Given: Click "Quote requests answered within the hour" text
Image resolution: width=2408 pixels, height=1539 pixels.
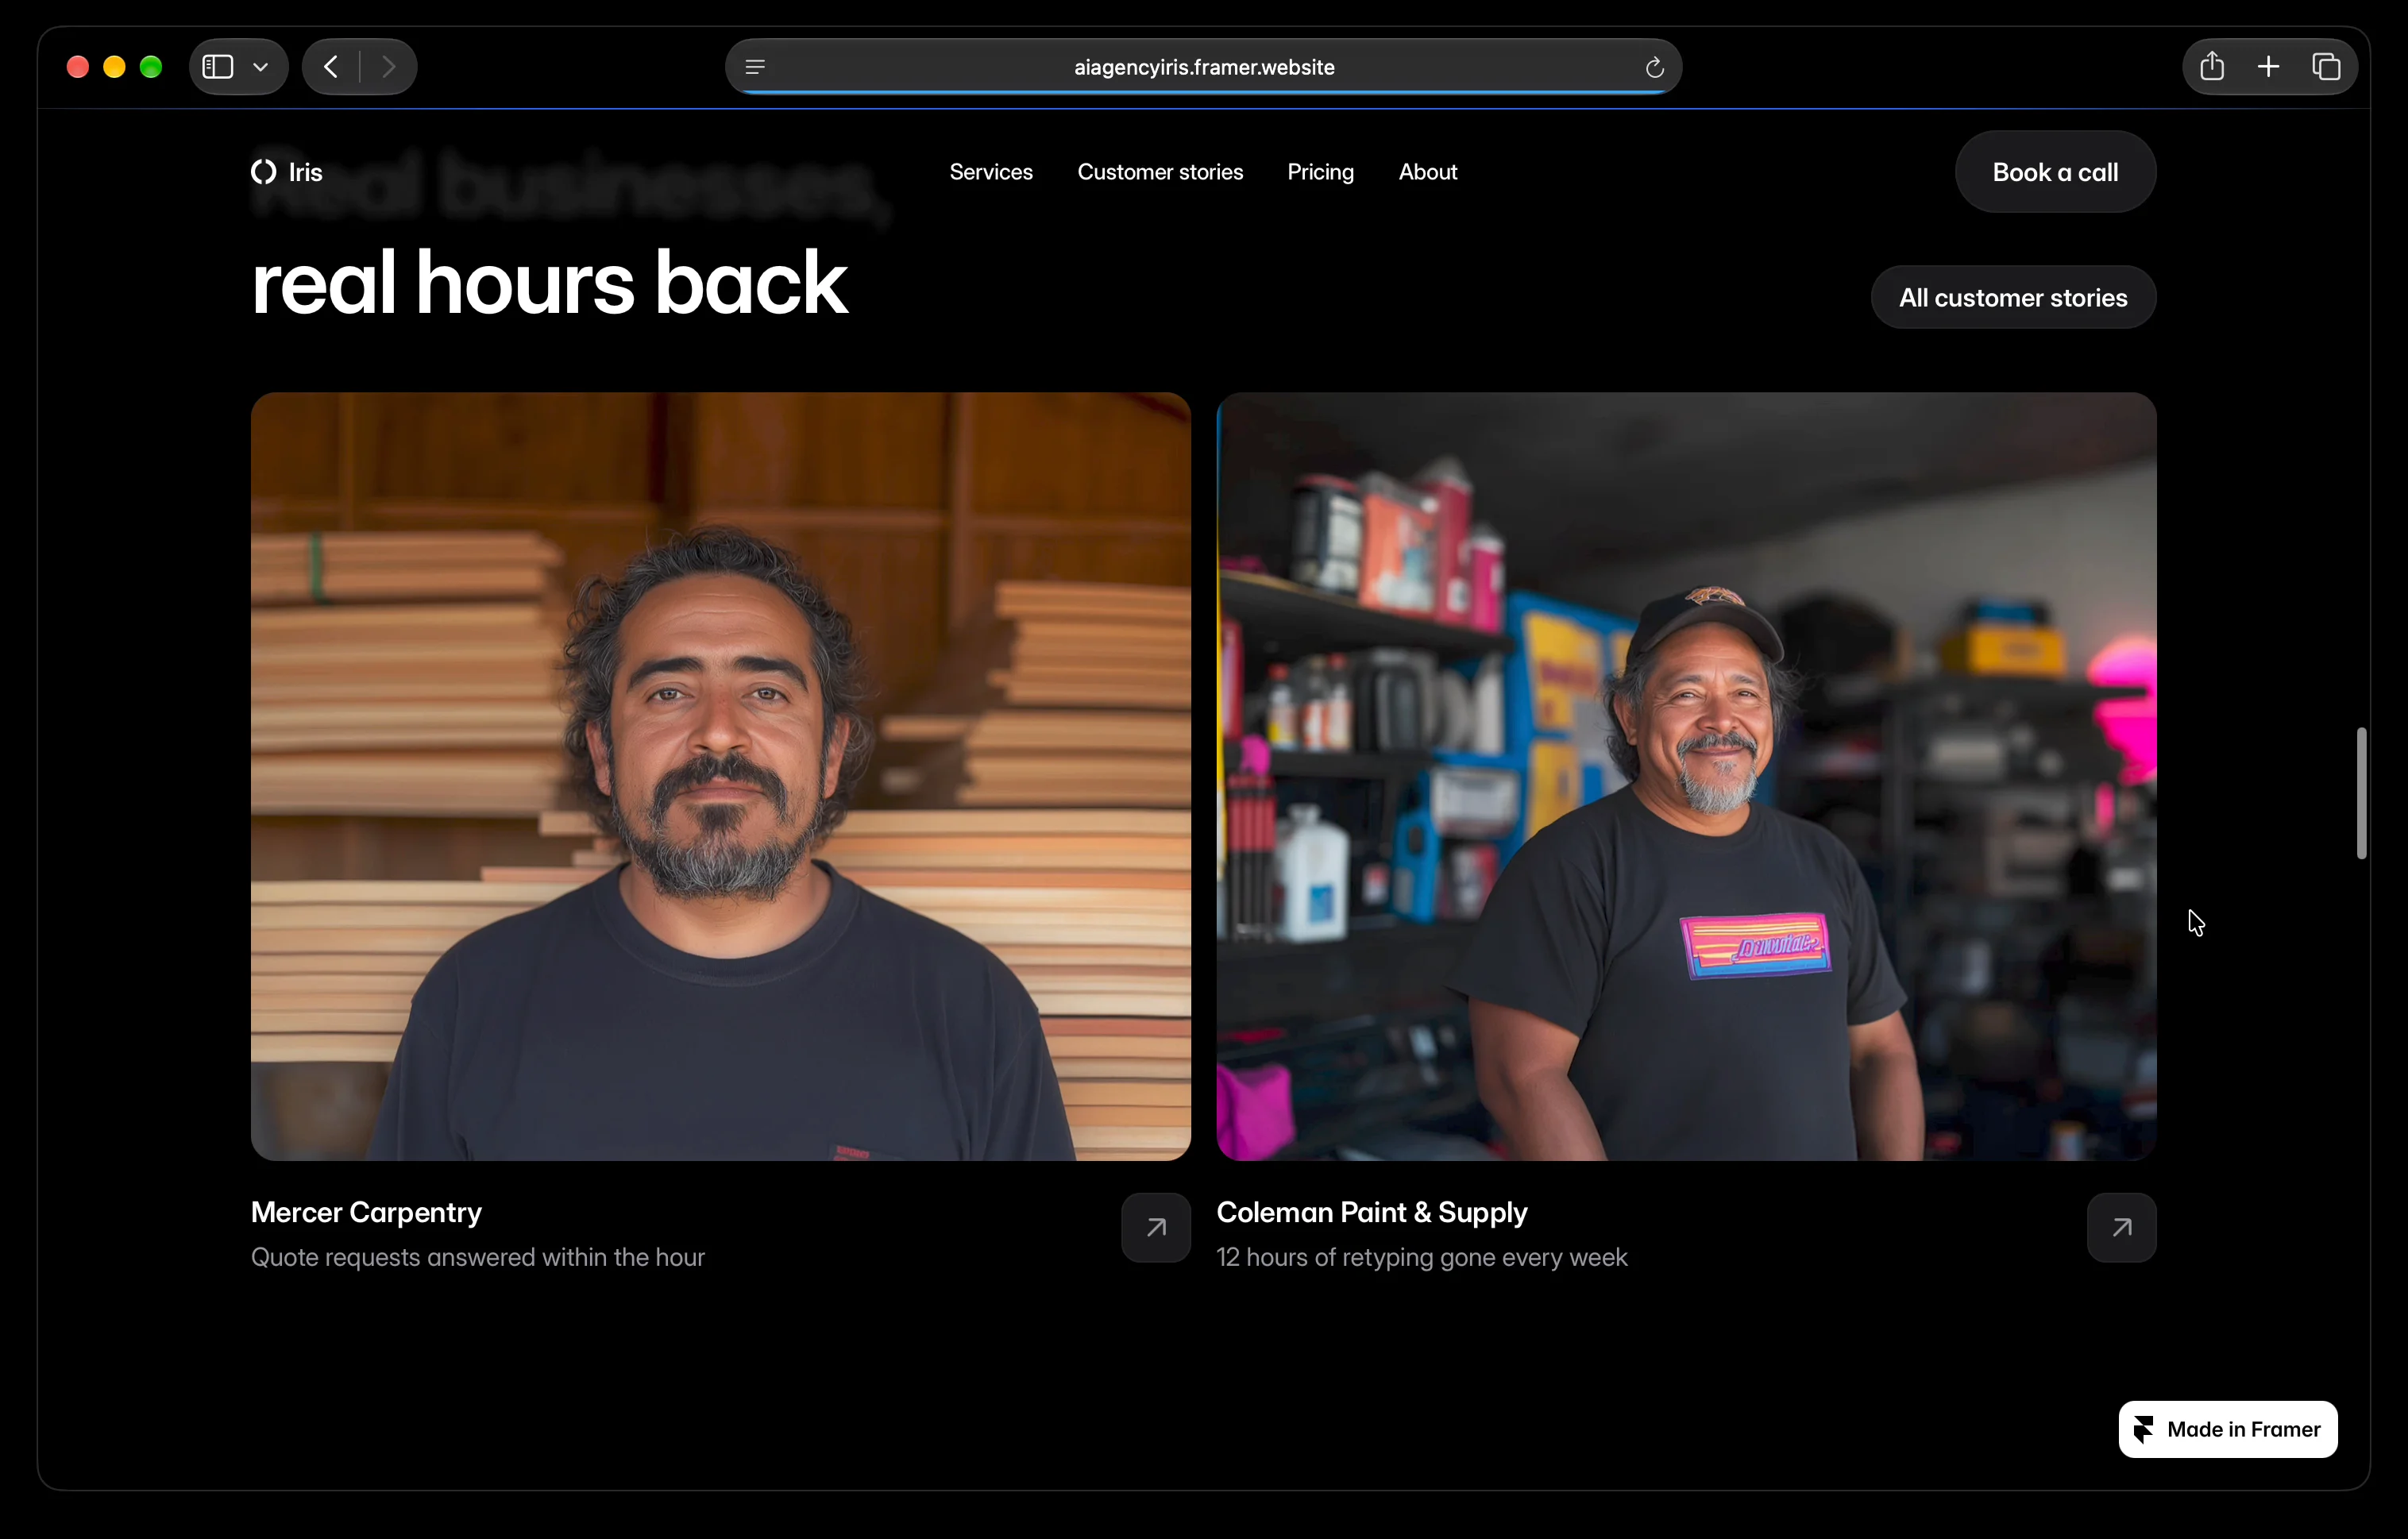Looking at the screenshot, I should [x=478, y=1257].
